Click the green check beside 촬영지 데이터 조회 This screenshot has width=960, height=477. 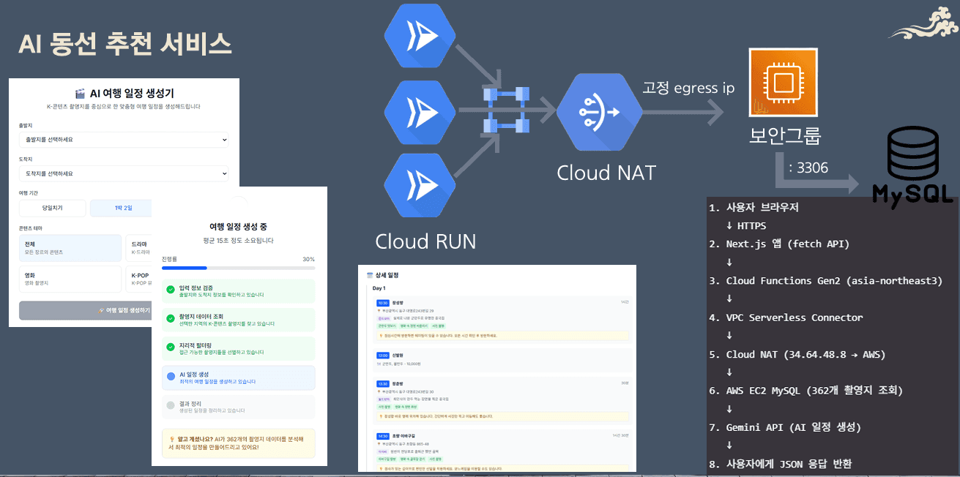(171, 320)
